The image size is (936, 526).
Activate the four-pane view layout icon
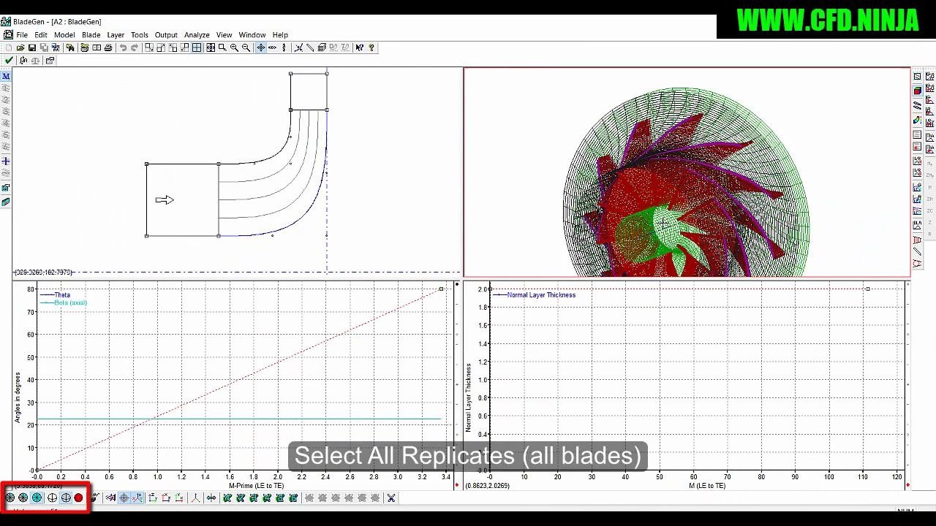pyautogui.click(x=196, y=47)
